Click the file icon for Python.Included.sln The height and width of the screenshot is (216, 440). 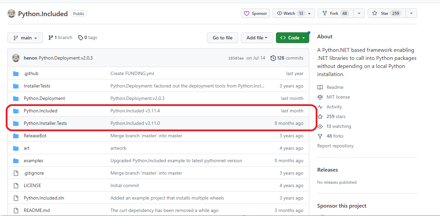point(16,198)
